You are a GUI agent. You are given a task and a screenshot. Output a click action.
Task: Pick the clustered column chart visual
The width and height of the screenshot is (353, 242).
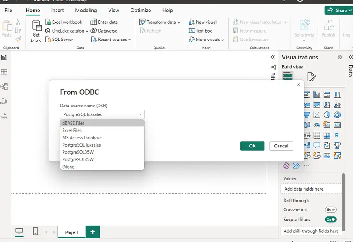[x=317, y=95]
